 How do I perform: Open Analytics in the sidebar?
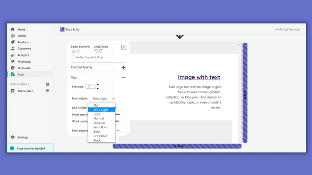(x=23, y=55)
